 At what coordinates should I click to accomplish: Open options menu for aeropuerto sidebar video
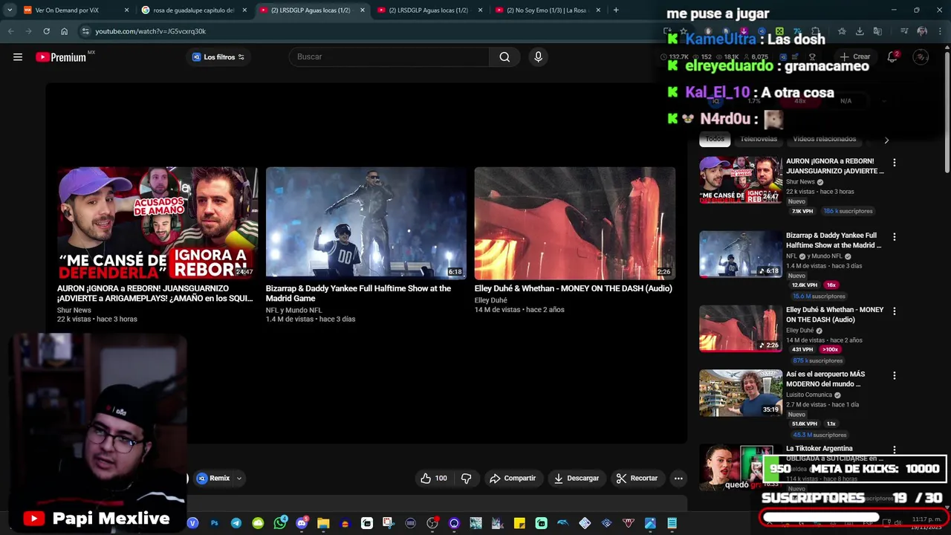point(895,376)
